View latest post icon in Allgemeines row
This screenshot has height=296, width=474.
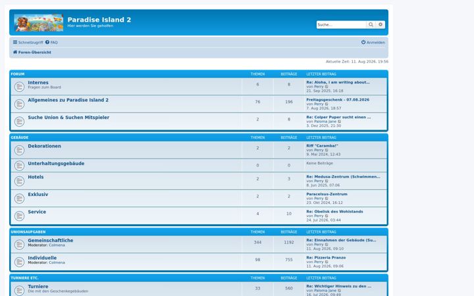tap(327, 104)
